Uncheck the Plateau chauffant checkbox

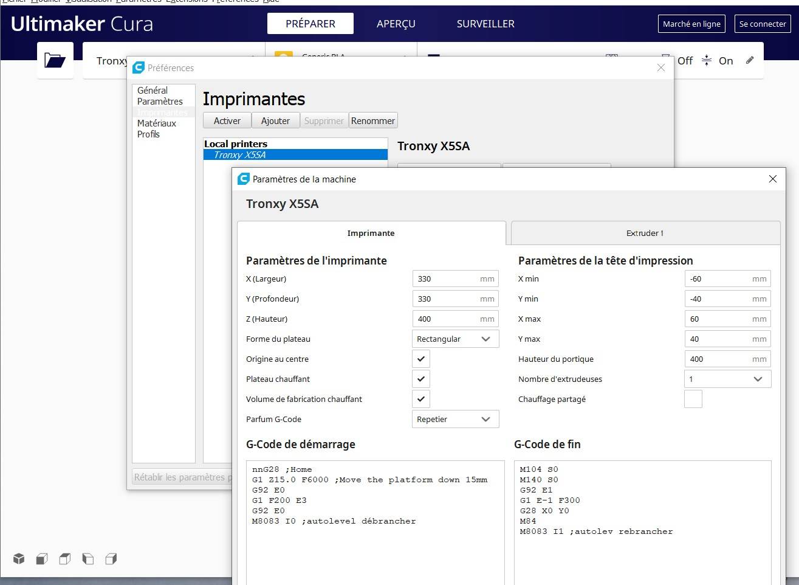(x=420, y=379)
